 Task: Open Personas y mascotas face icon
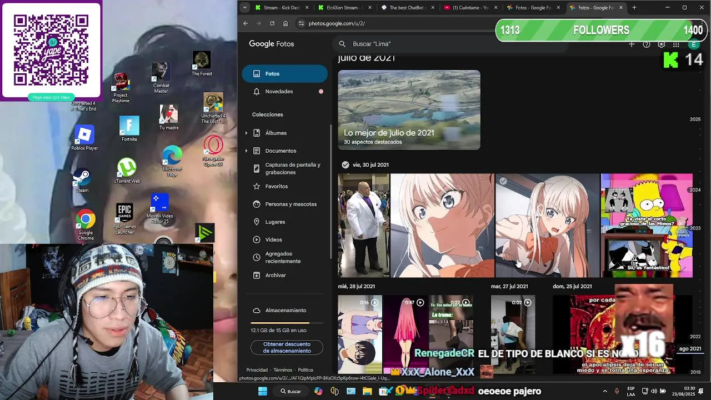point(257,204)
